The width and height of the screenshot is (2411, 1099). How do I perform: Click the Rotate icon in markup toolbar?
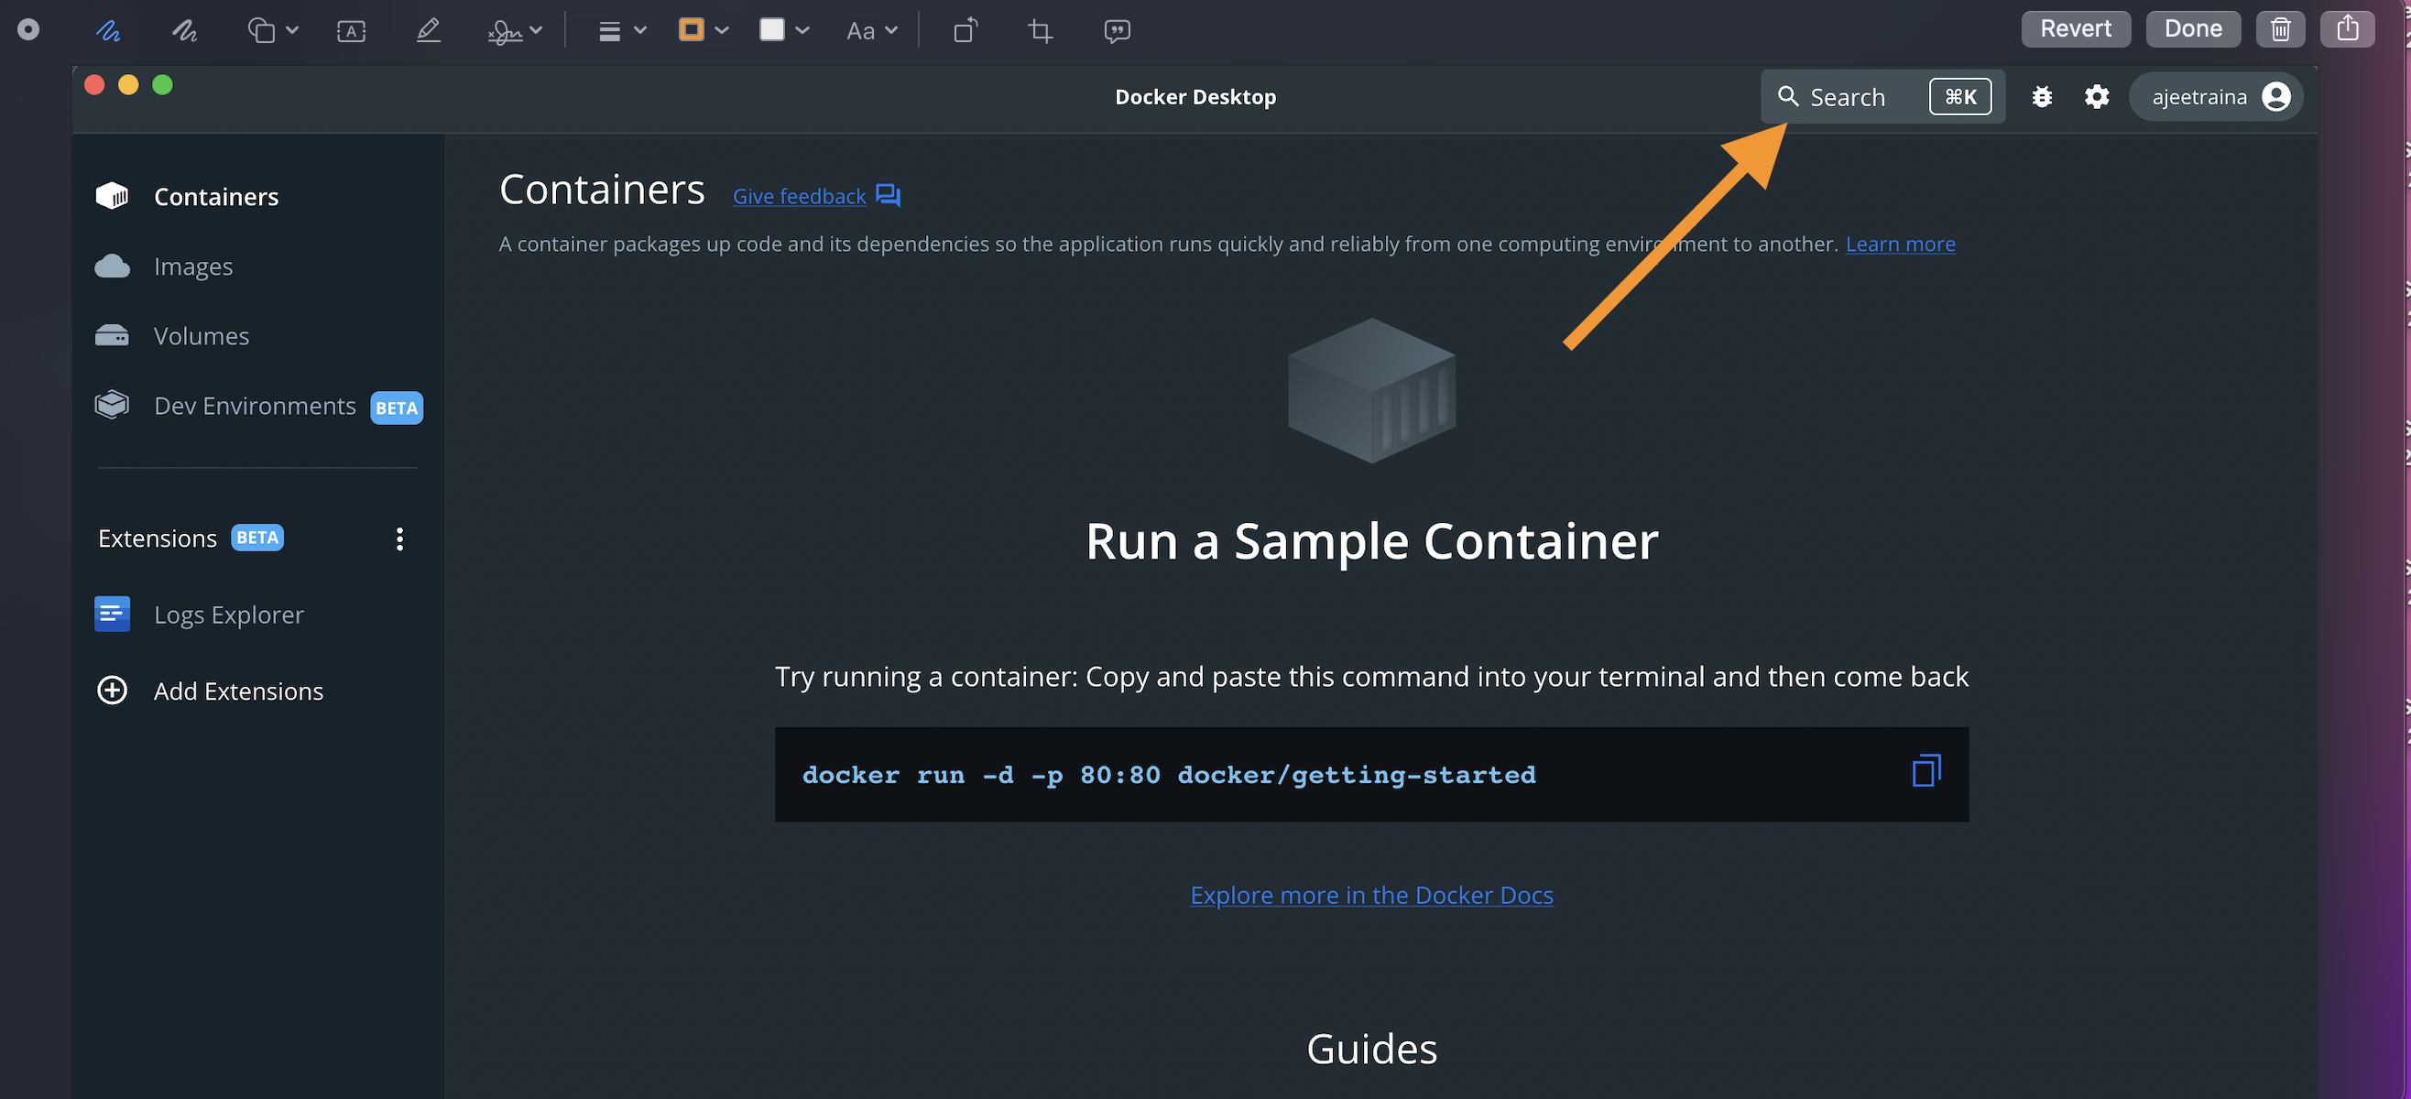point(965,31)
